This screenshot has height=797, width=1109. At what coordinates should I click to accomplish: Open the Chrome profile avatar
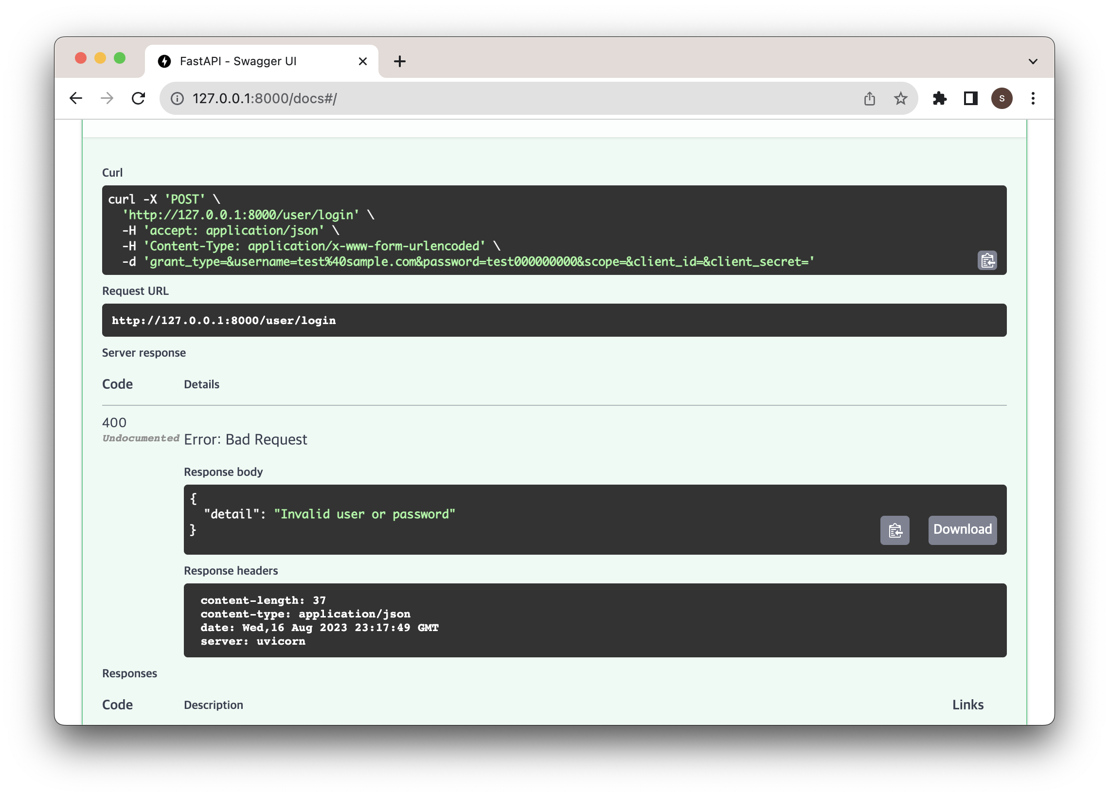pos(1002,98)
